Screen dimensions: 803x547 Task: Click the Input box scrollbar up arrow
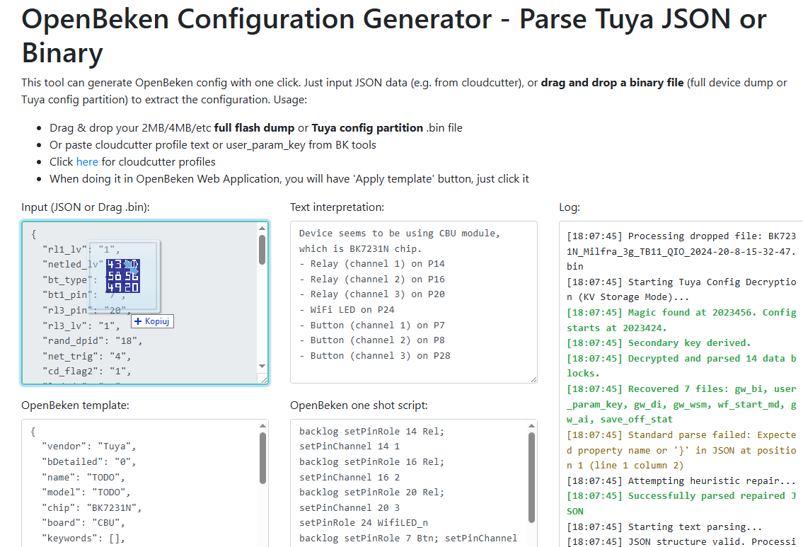pos(262,229)
